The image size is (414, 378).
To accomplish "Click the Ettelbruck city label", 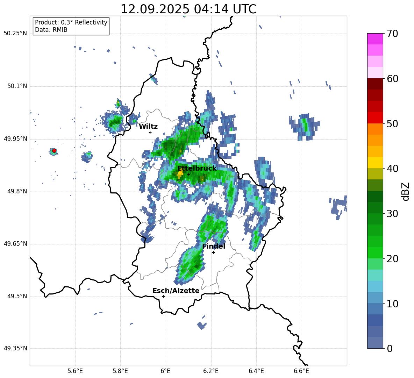I will click(197, 169).
